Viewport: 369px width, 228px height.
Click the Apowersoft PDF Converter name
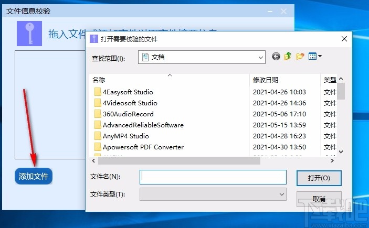coord(143,147)
